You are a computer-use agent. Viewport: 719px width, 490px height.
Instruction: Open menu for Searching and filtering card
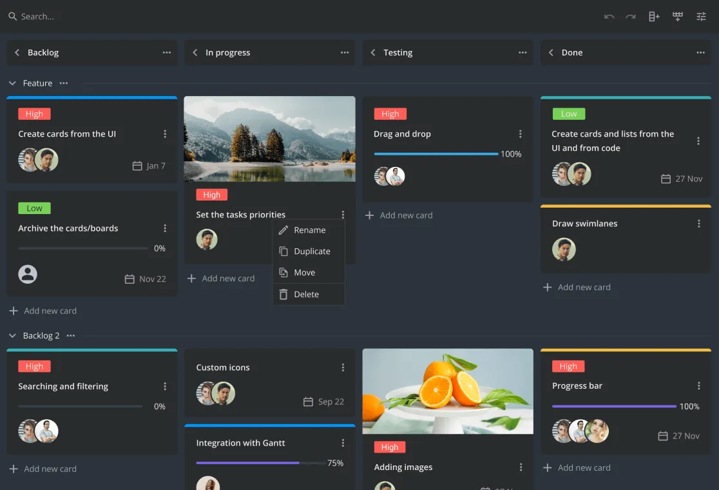165,386
